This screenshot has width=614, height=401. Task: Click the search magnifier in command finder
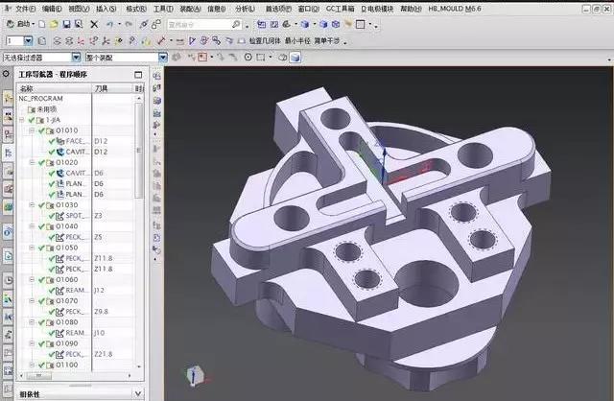pos(236,25)
